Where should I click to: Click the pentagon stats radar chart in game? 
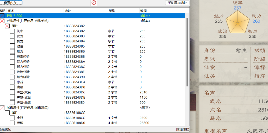238,22
